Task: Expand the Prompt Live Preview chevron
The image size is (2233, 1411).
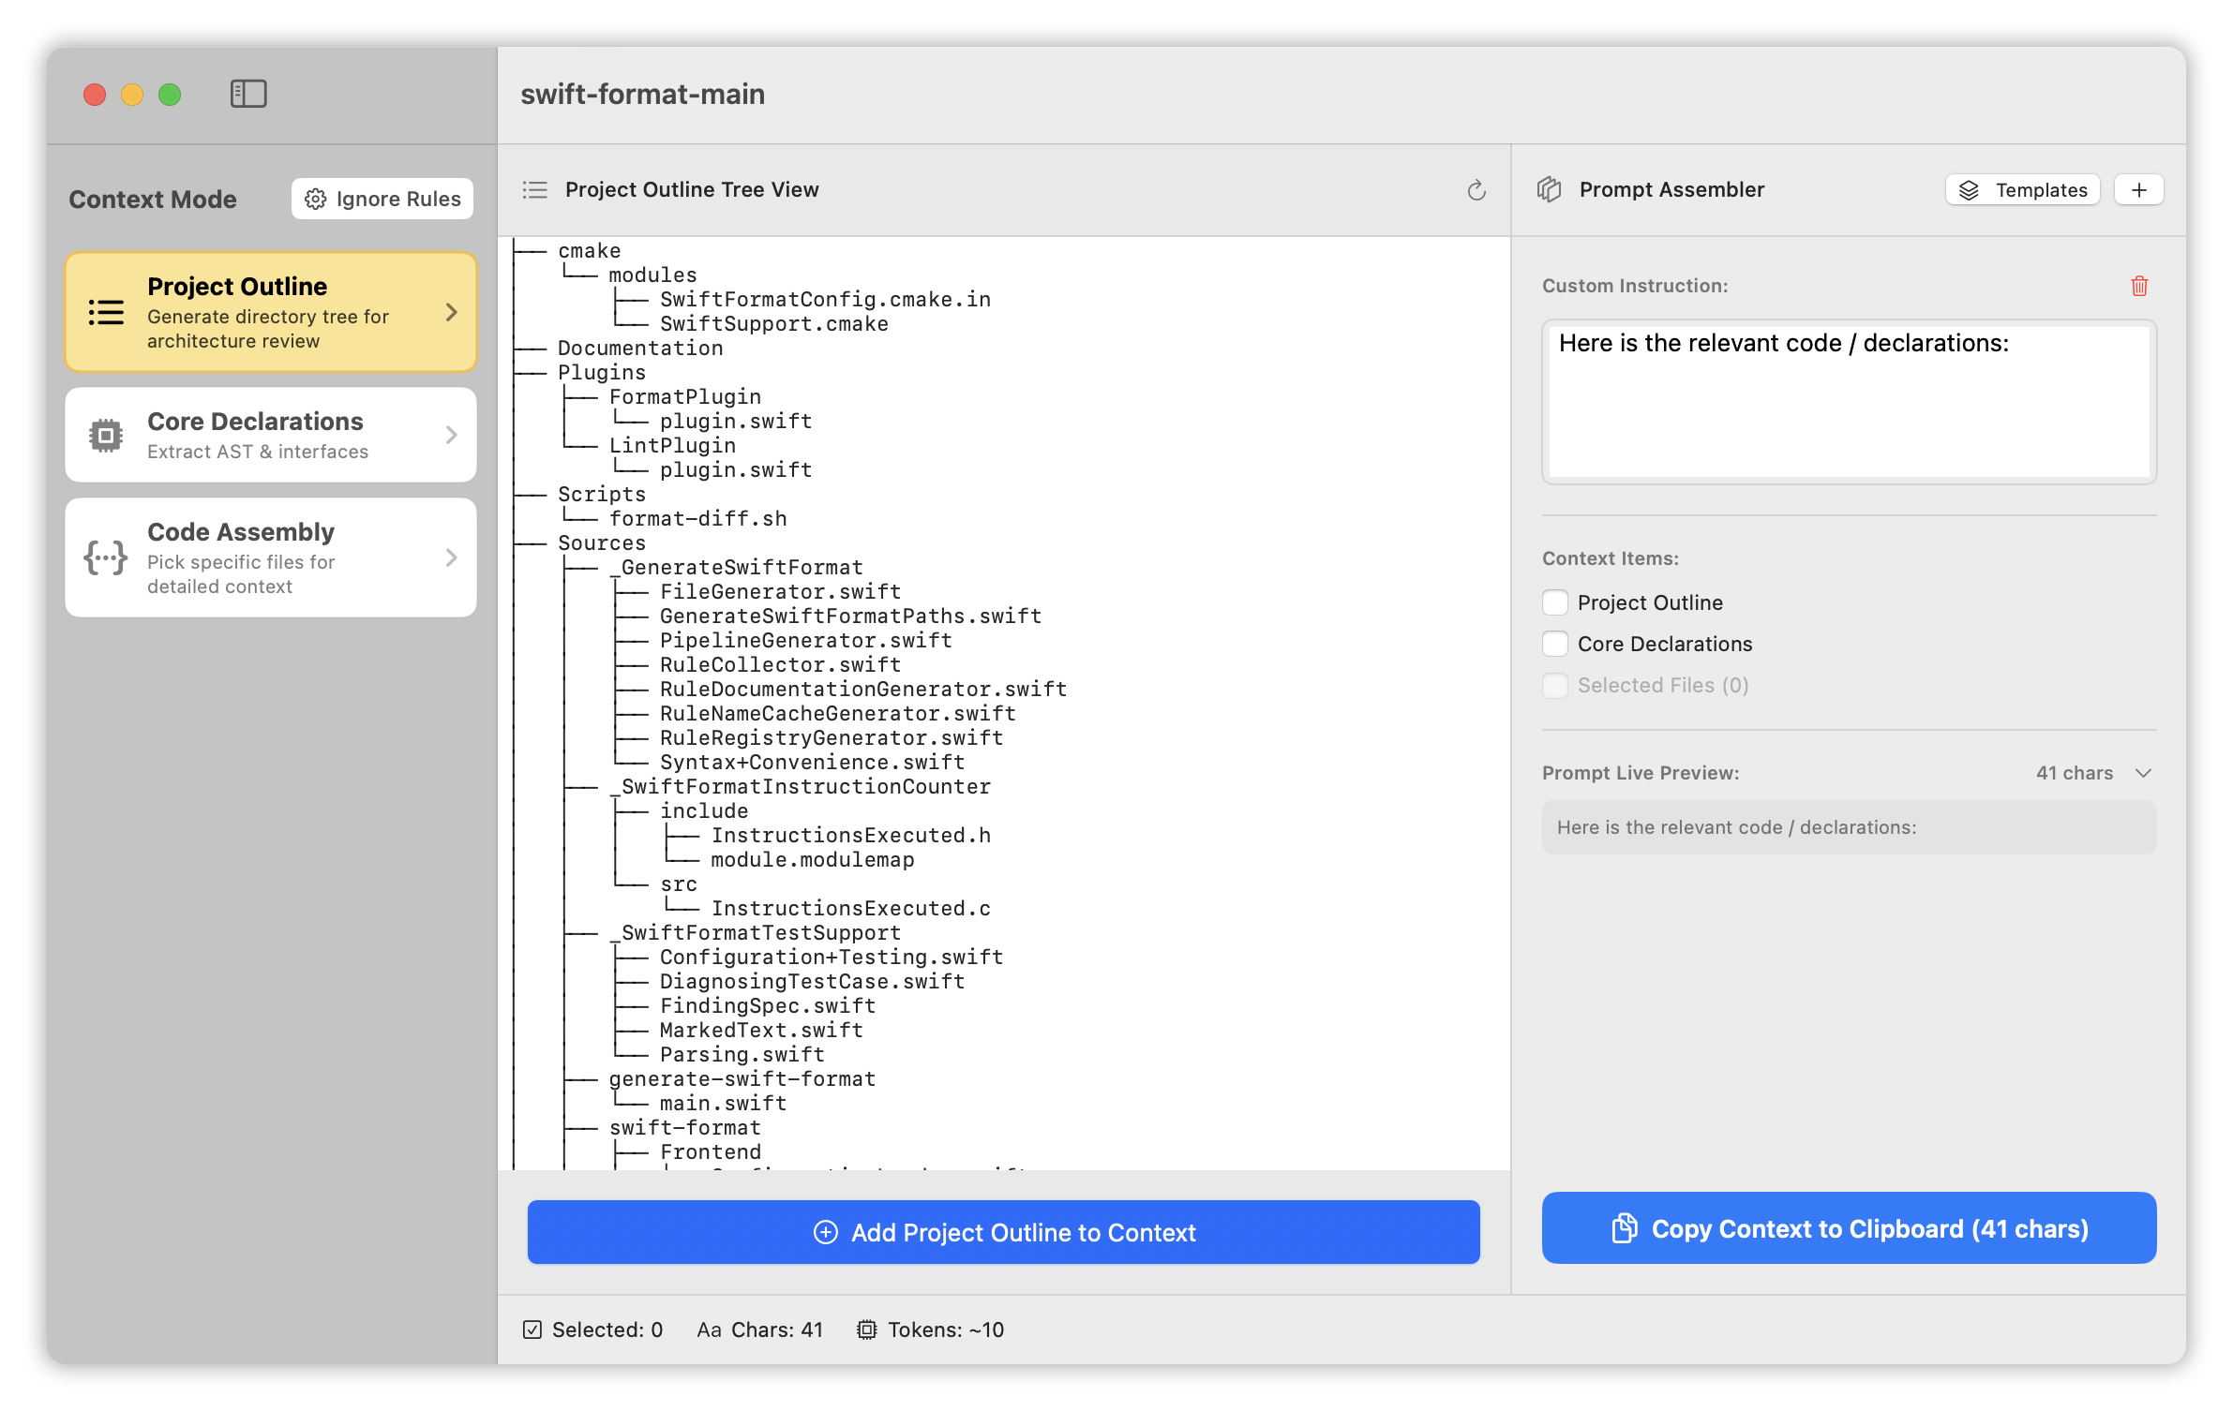Action: [x=2143, y=773]
